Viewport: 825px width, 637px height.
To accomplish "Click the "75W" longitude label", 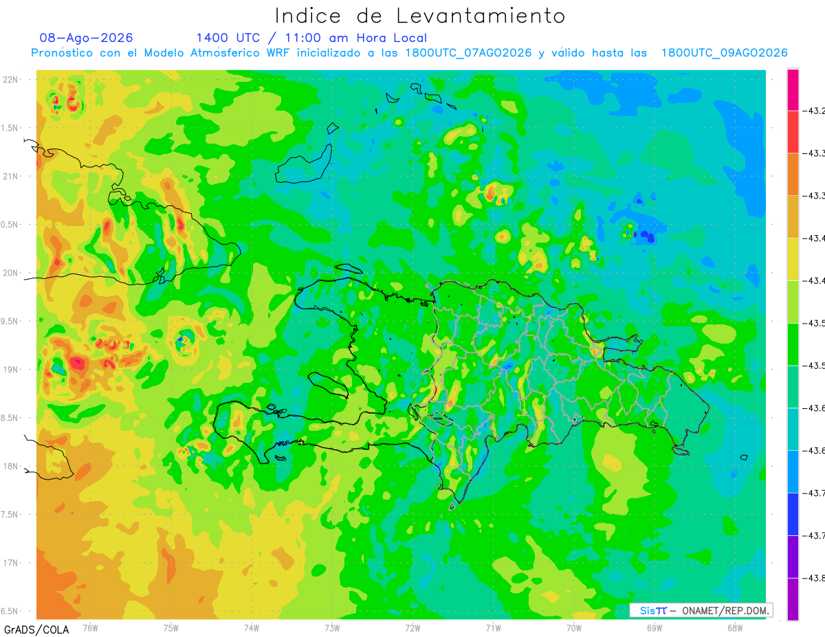I will pyautogui.click(x=171, y=627).
